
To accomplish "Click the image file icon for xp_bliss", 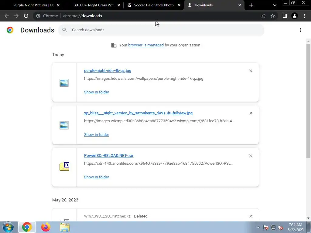I will [x=64, y=125].
